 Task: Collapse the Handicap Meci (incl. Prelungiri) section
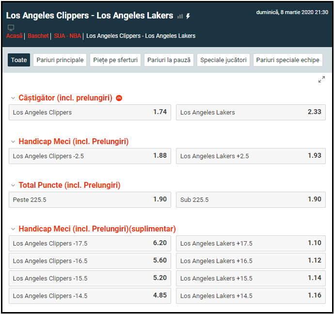(x=13, y=142)
